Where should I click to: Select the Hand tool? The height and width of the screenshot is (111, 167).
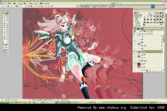point(5,39)
